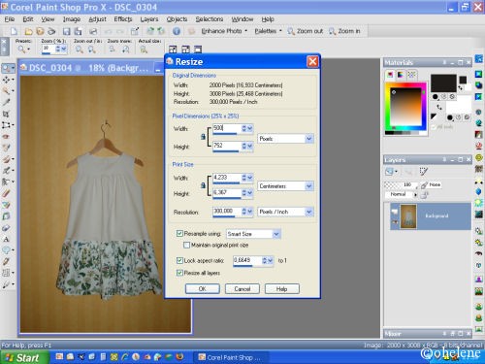Open the Materials rainbow tab icon
This screenshot has width=485, height=364.
401,75
